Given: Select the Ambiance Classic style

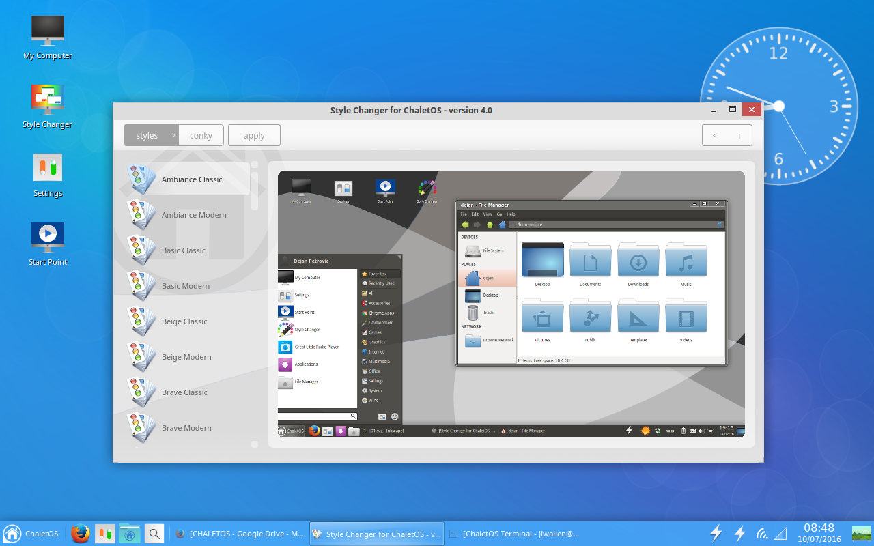Looking at the screenshot, I should [187, 179].
